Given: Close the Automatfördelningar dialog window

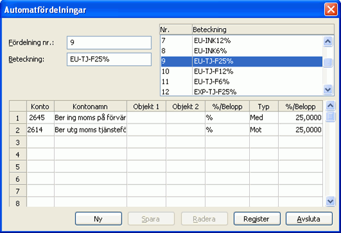Looking at the screenshot, I should tap(331, 10).
